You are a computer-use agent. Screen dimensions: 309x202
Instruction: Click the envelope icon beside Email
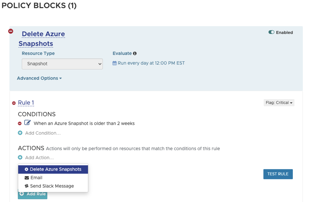26,178
